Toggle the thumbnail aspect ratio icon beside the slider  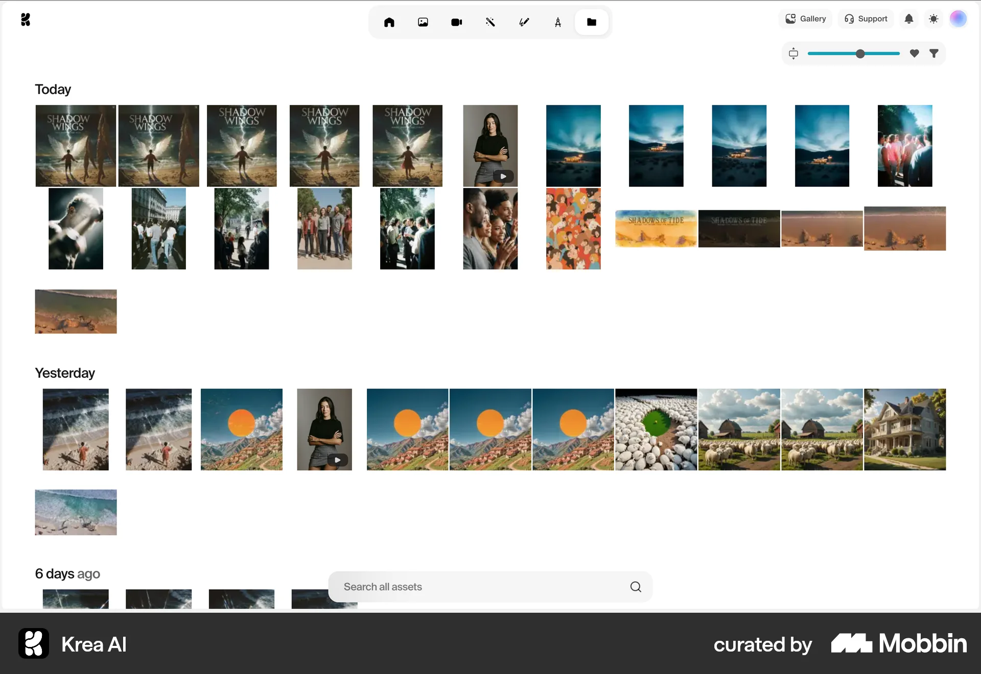click(x=793, y=53)
